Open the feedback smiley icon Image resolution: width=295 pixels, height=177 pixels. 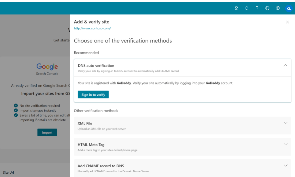(x=267, y=8)
